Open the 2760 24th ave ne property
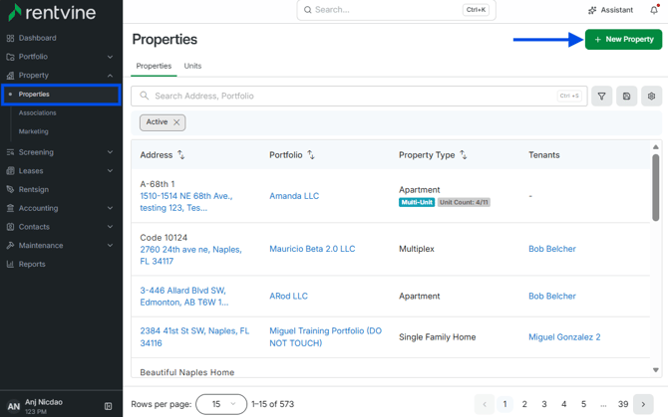The image size is (668, 417). coord(190,255)
